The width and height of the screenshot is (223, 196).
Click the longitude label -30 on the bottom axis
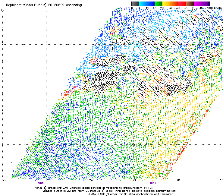pos(3,180)
